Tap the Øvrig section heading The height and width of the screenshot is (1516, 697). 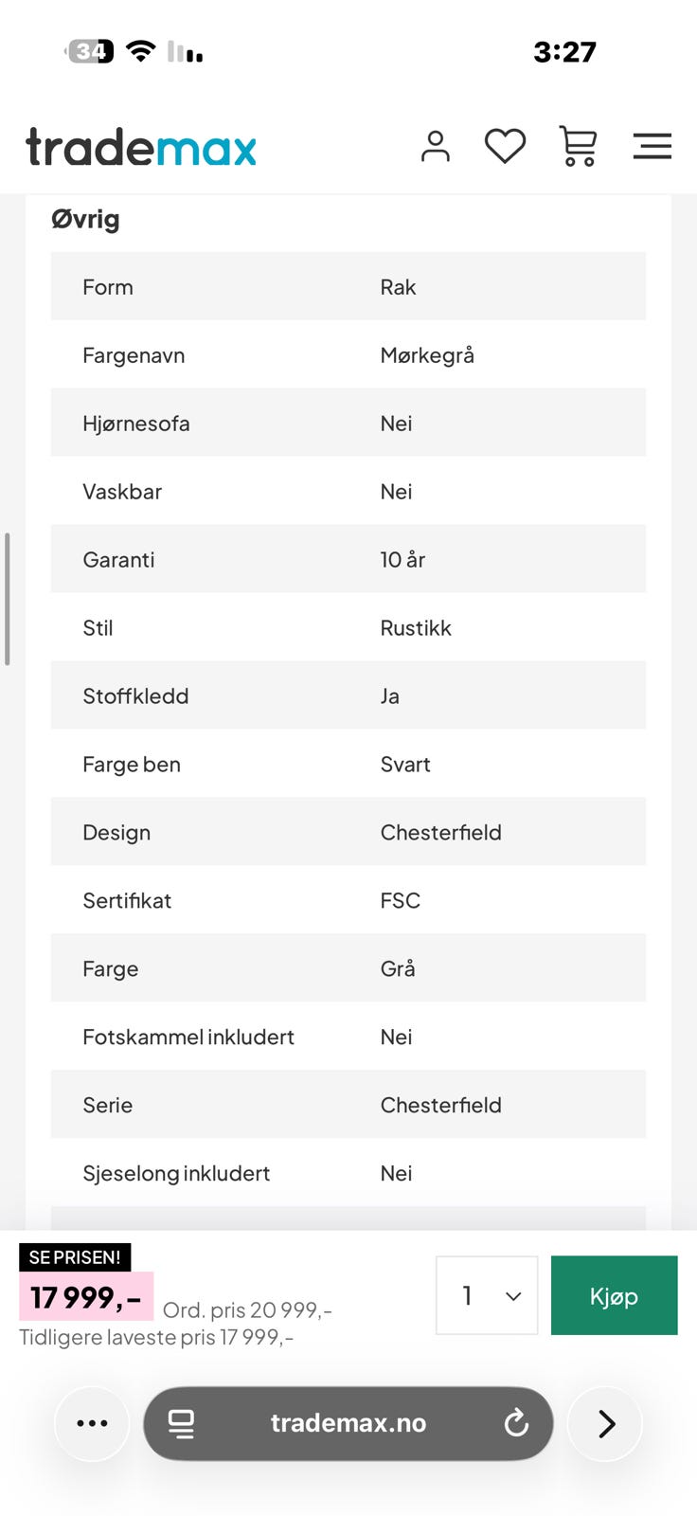coord(85,220)
